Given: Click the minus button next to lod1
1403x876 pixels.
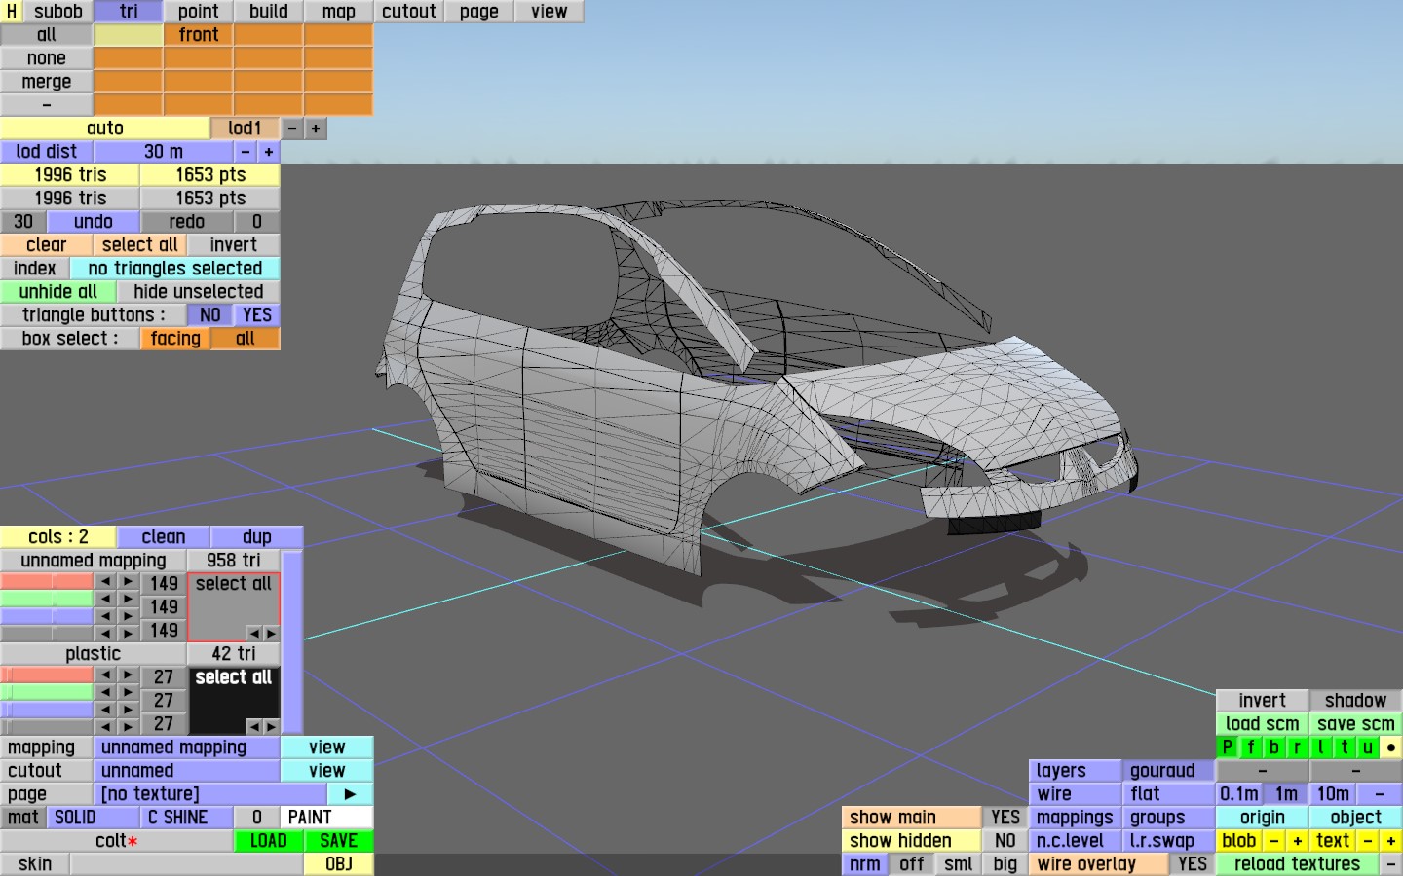Looking at the screenshot, I should (x=292, y=128).
